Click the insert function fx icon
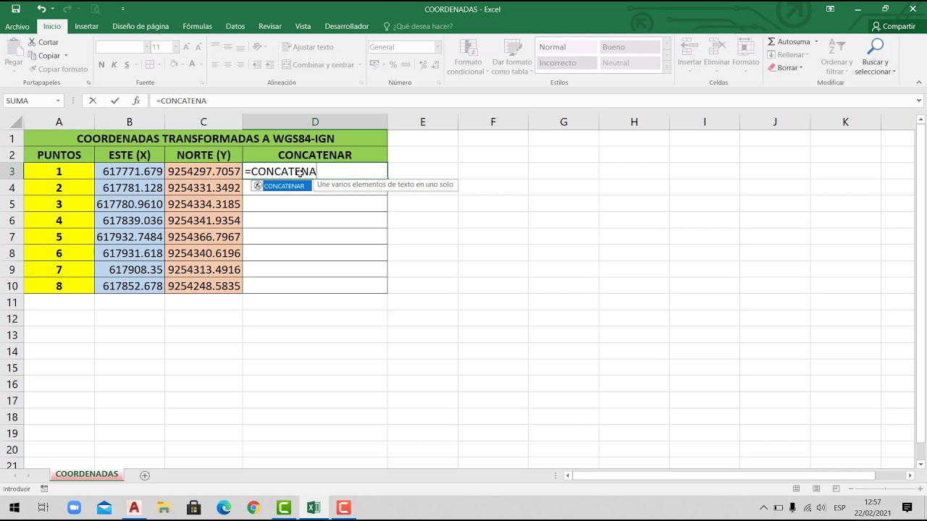 pos(136,101)
